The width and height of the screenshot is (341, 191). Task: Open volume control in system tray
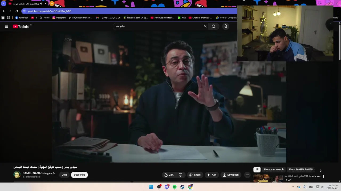(x=322, y=187)
